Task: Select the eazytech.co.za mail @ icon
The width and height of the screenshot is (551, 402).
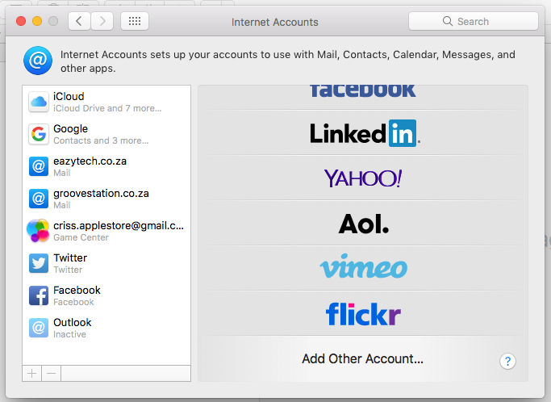Action: click(38, 166)
